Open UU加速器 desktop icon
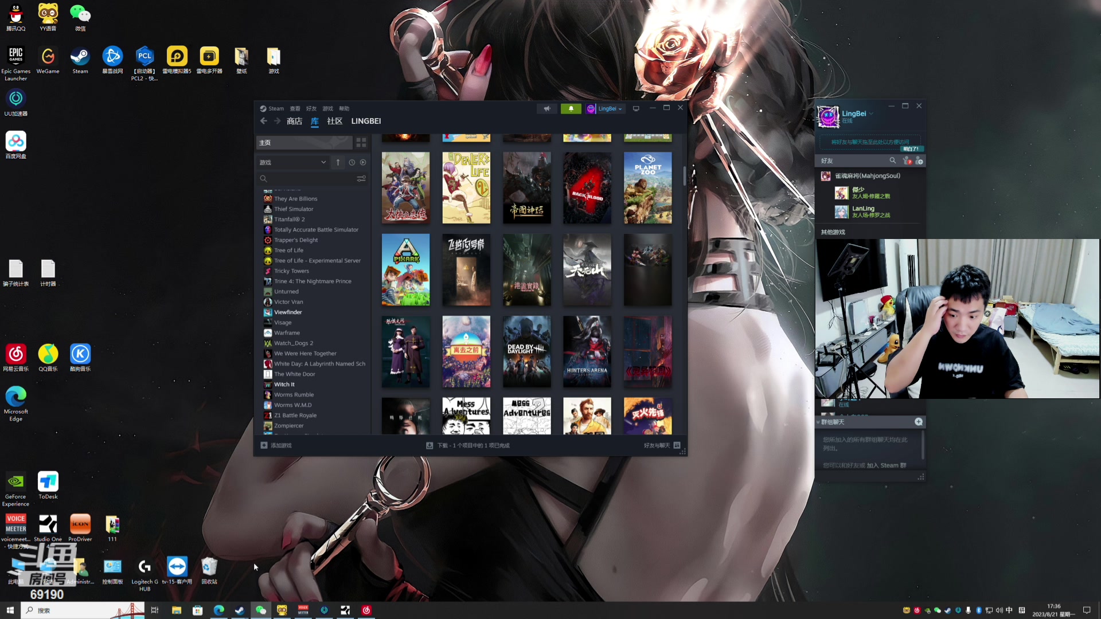 coord(16,103)
